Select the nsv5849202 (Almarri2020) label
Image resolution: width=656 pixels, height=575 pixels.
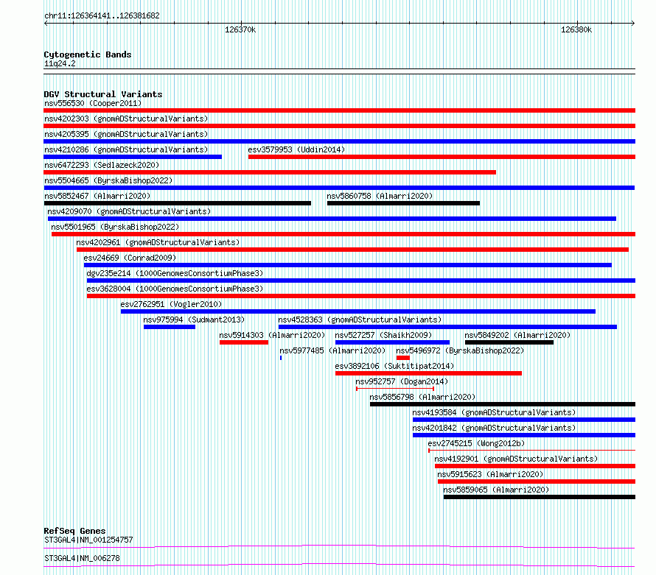click(x=517, y=335)
